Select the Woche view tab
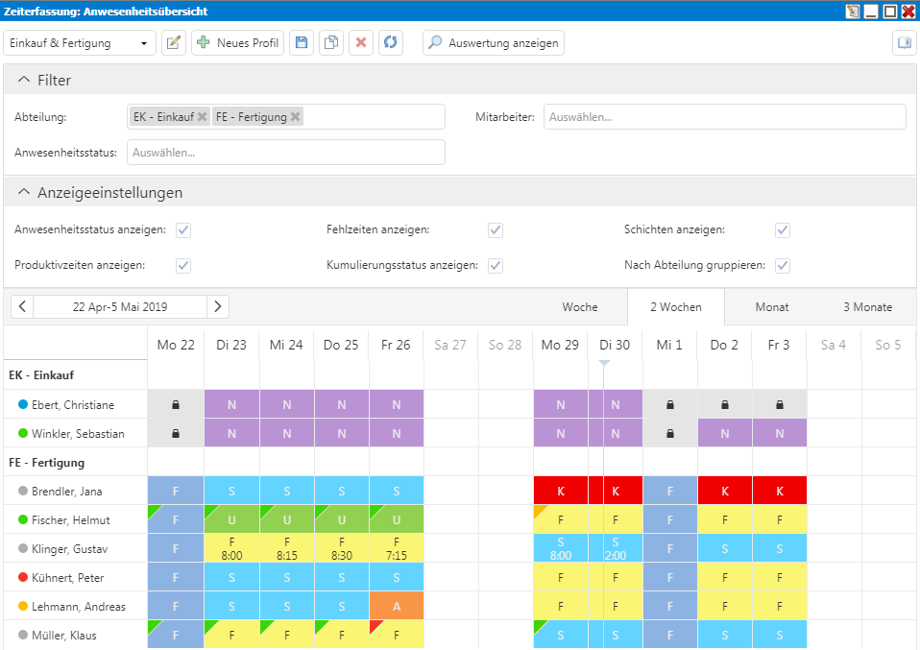This screenshot has height=650, width=920. tap(580, 307)
